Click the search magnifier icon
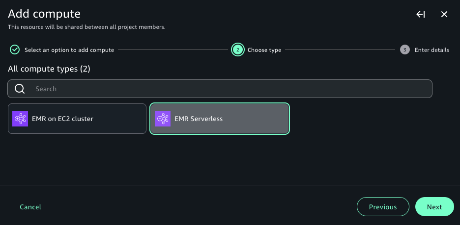This screenshot has width=460, height=225. click(x=20, y=89)
